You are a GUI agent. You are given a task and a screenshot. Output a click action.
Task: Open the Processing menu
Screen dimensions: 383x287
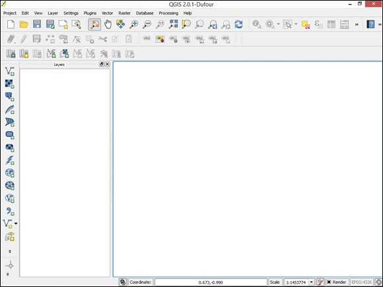pyautogui.click(x=168, y=13)
